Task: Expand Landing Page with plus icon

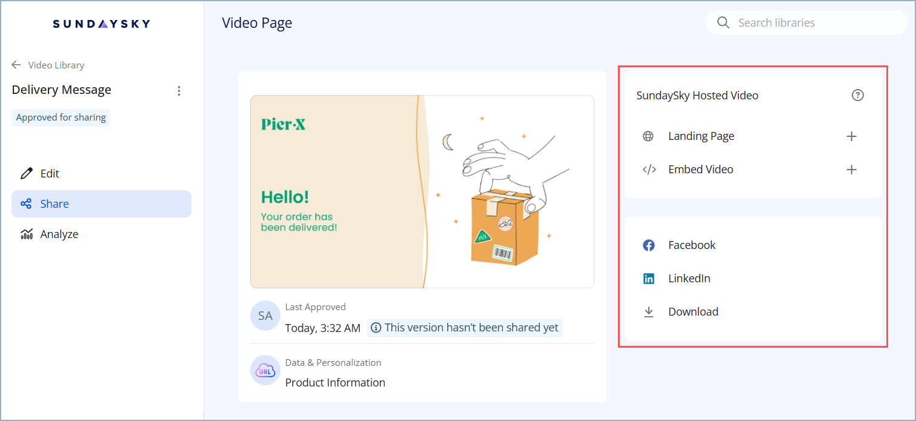Action: pyautogui.click(x=851, y=136)
